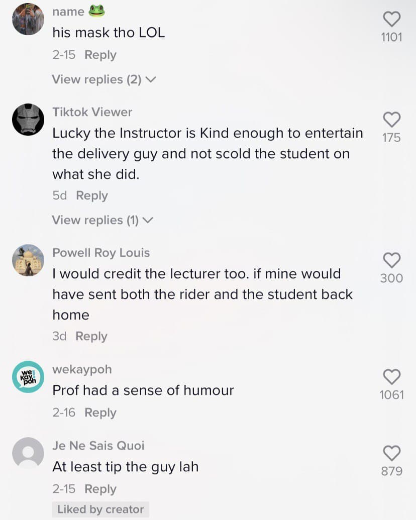Tap the 'Liked by creator' badge
The image size is (416, 520).
click(100, 509)
